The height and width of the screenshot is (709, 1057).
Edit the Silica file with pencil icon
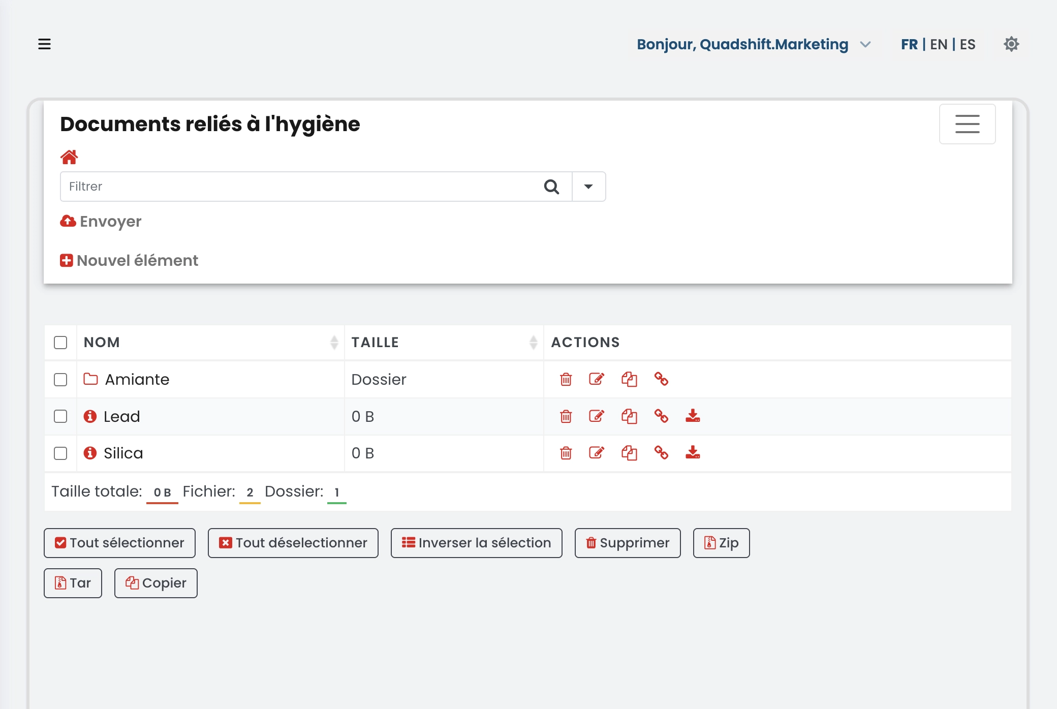click(597, 453)
